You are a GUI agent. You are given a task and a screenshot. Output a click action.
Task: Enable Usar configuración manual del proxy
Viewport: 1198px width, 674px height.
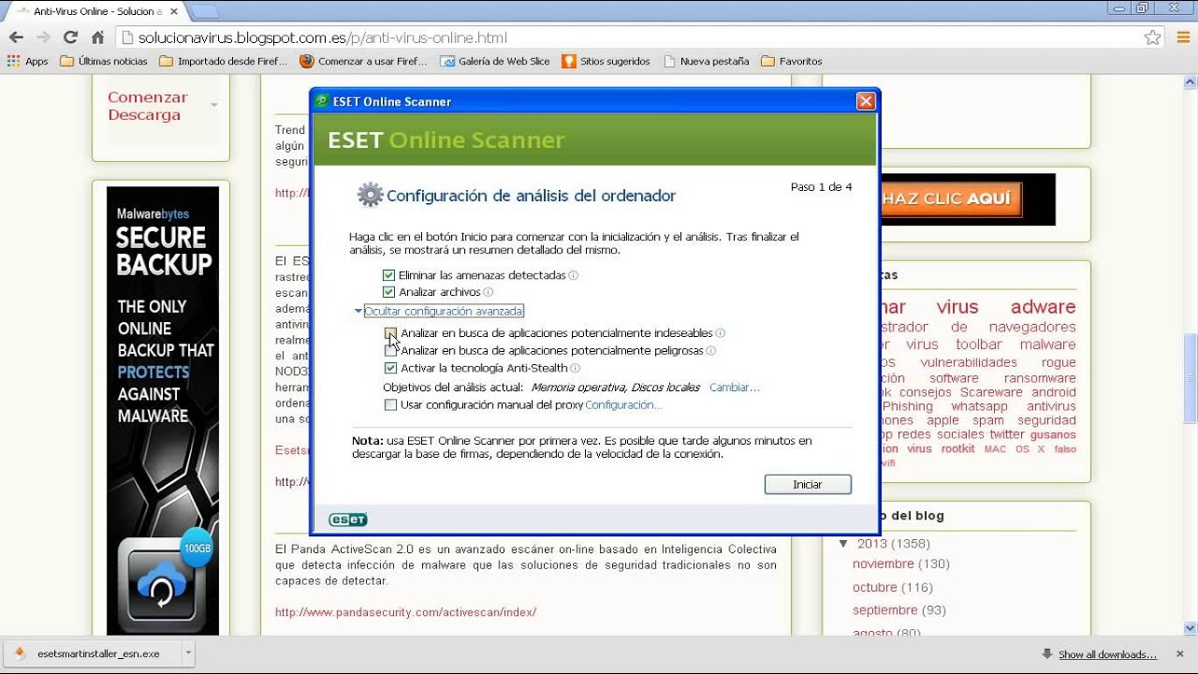[390, 405]
